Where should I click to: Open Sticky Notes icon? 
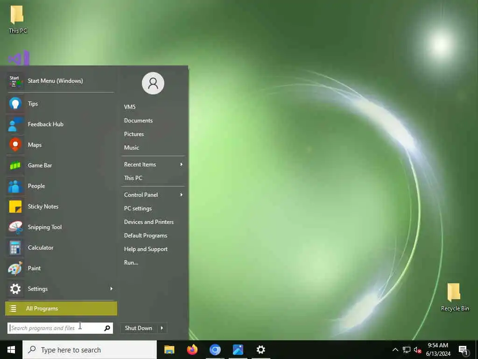(x=15, y=207)
